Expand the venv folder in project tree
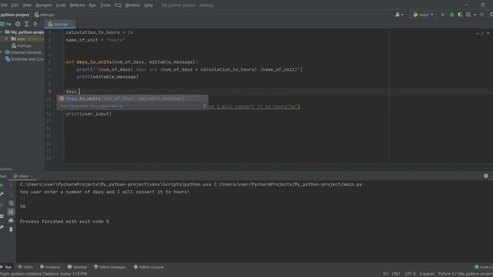This screenshot has width=493, height=277. point(6,38)
